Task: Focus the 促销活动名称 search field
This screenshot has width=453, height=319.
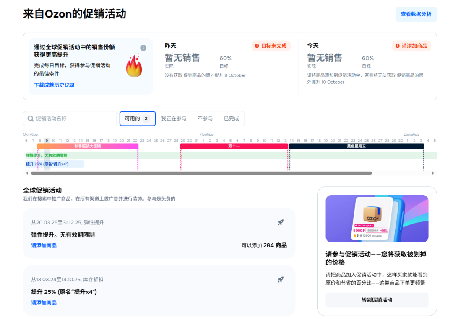Action: tap(70, 118)
